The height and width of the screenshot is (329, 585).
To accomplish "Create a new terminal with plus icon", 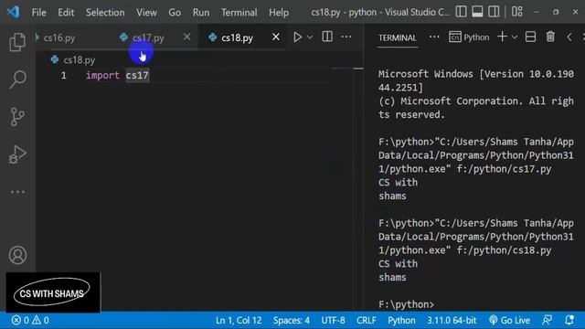I will 502,37.
